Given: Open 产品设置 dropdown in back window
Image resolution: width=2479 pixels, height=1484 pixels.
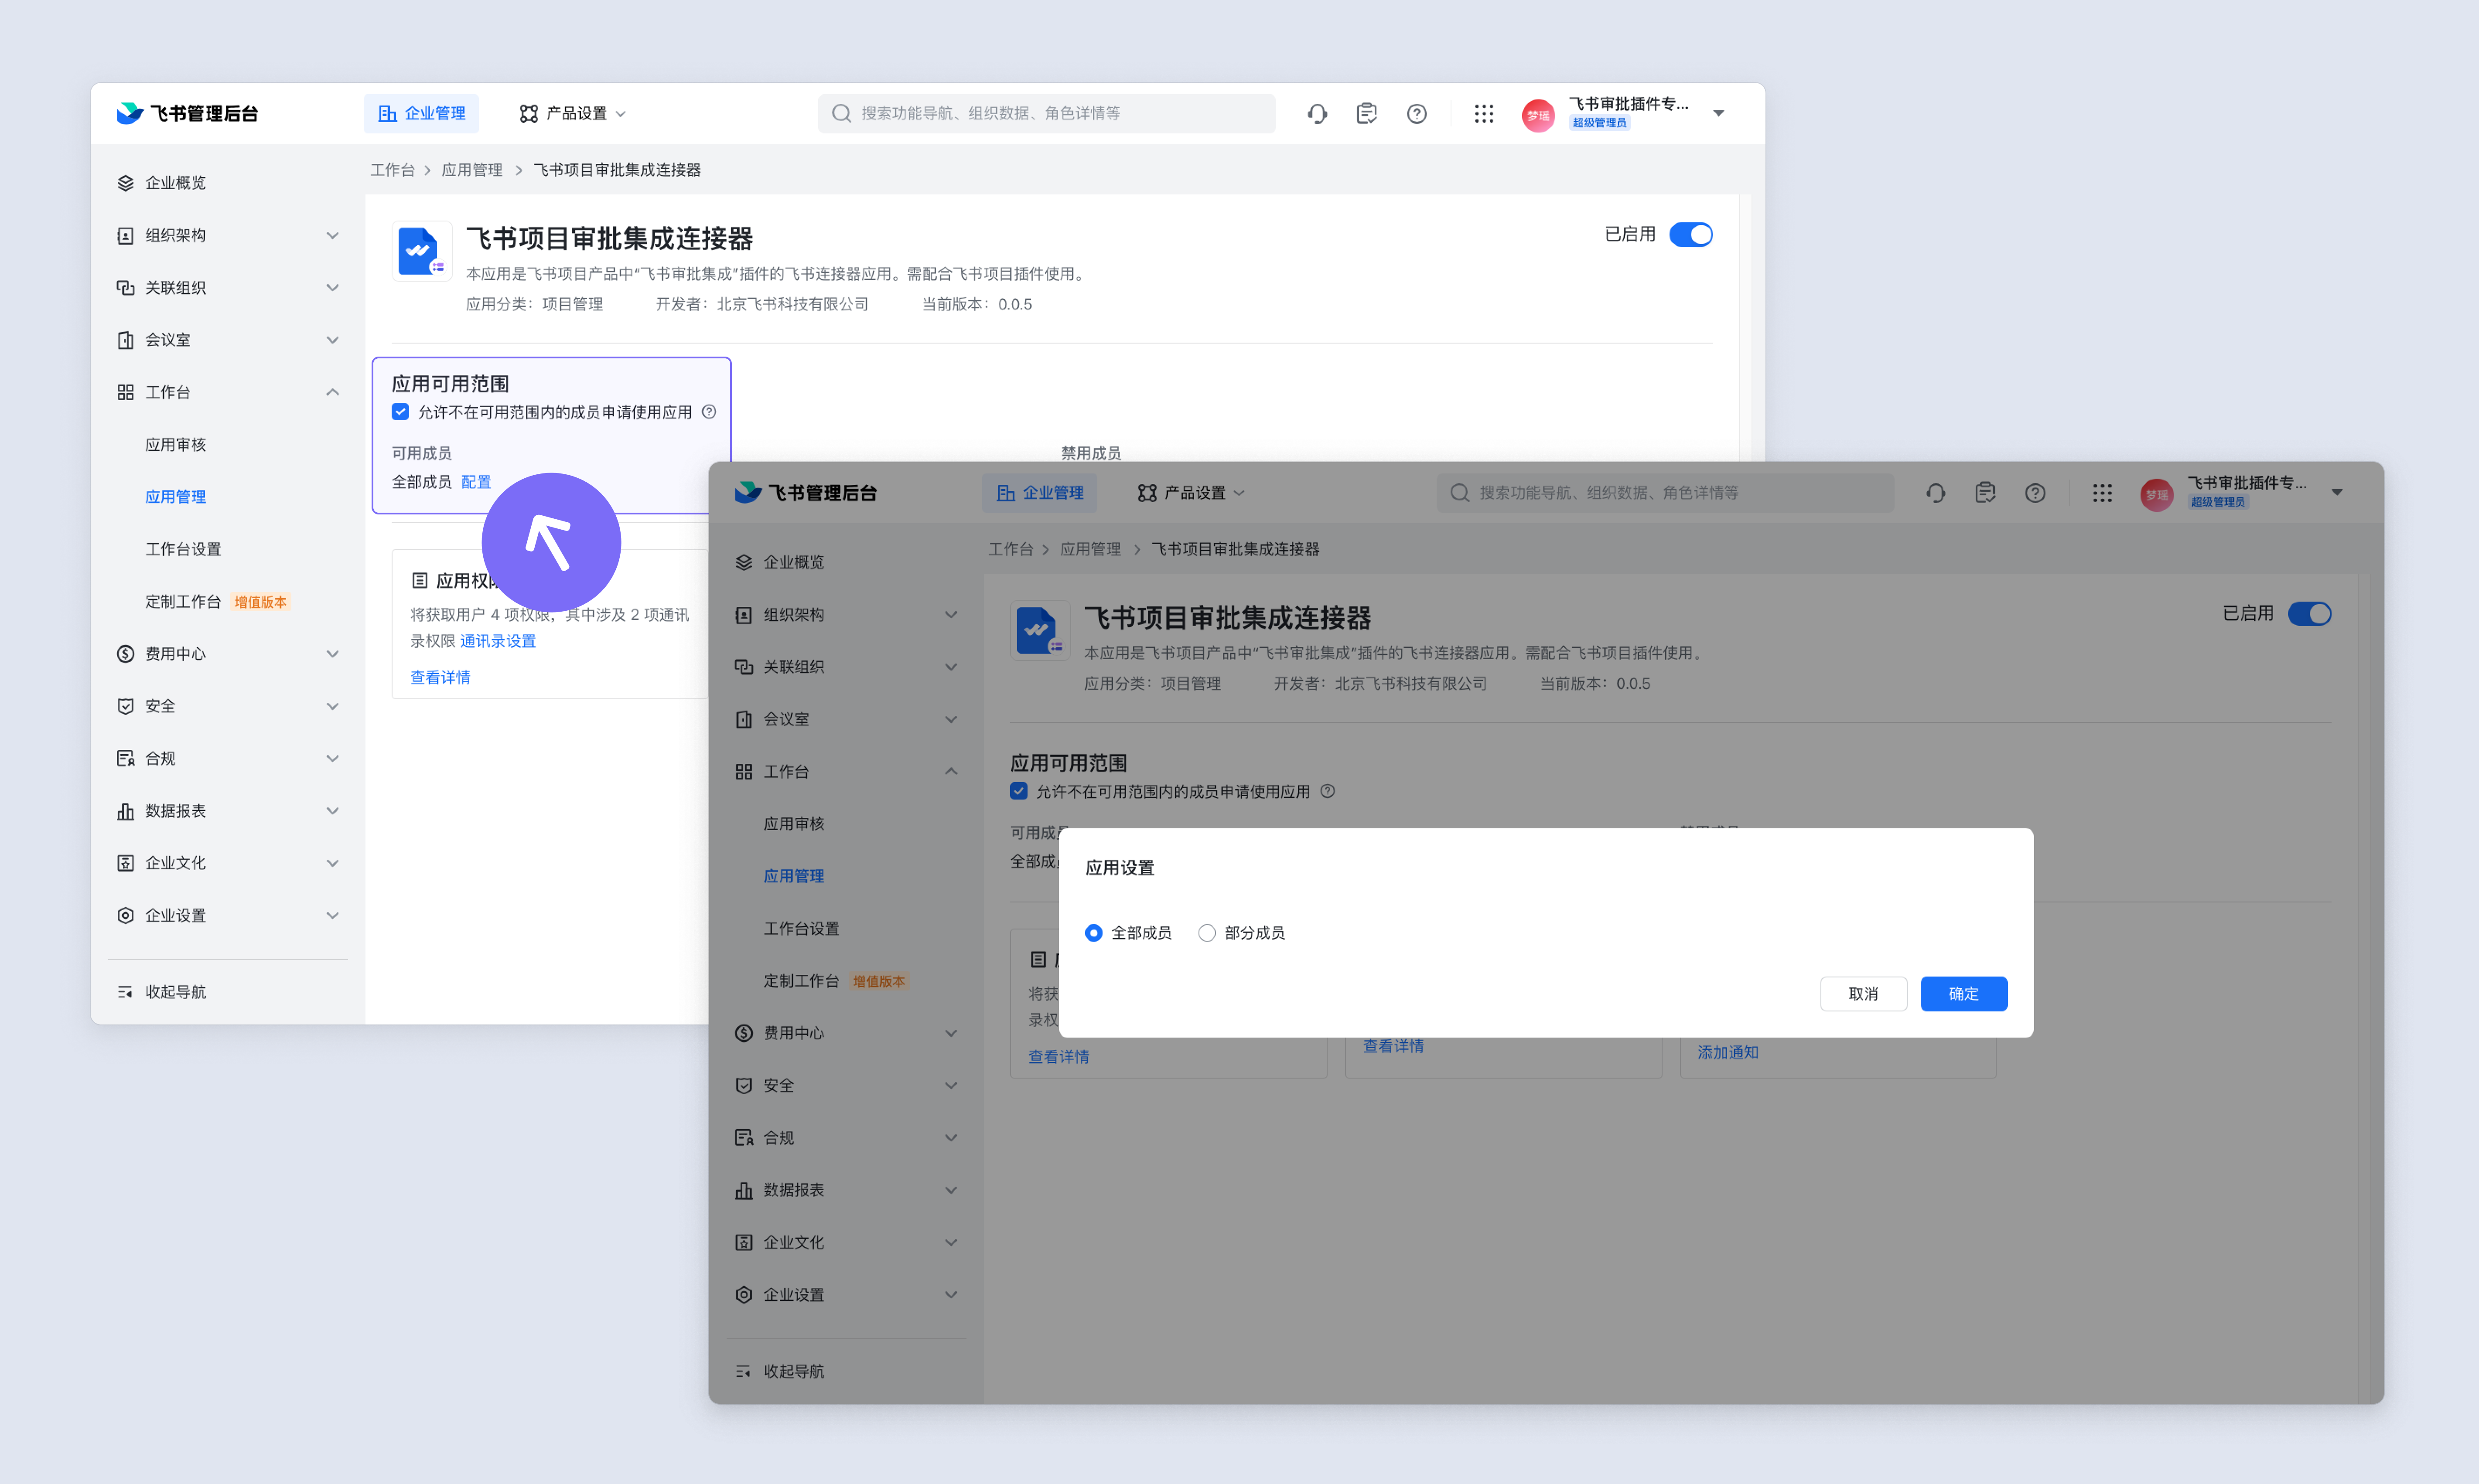Looking at the screenshot, I should [572, 114].
